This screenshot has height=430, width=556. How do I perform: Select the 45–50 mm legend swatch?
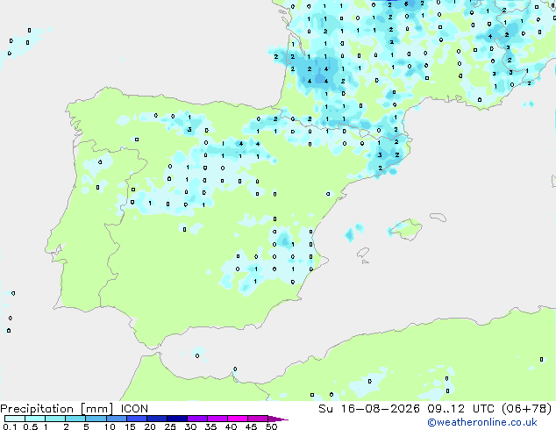coord(258,419)
